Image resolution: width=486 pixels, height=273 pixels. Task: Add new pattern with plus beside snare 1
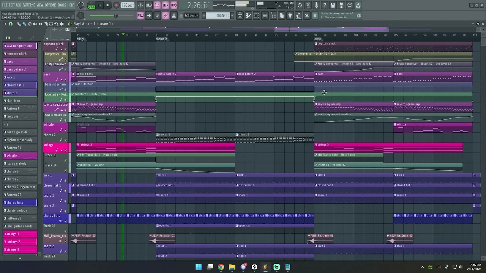pyautogui.click(x=232, y=16)
